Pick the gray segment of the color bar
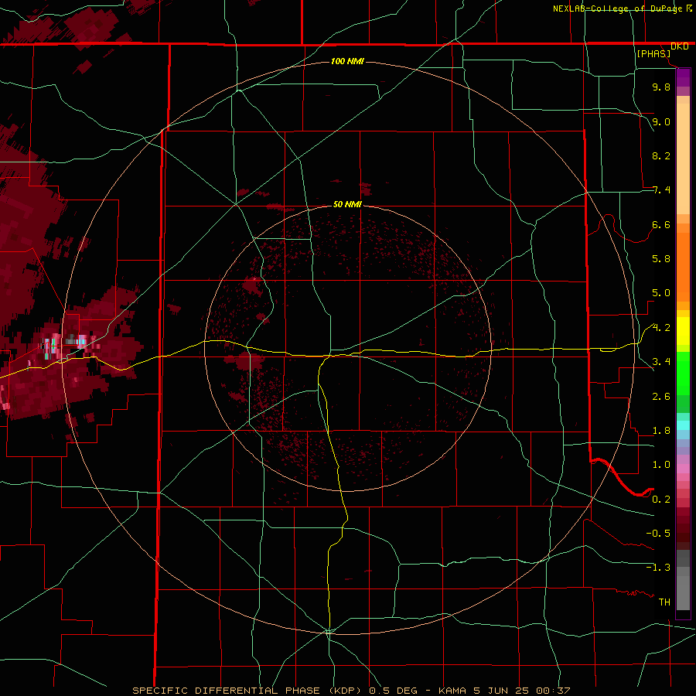The width and height of the screenshot is (696, 696). 683,579
